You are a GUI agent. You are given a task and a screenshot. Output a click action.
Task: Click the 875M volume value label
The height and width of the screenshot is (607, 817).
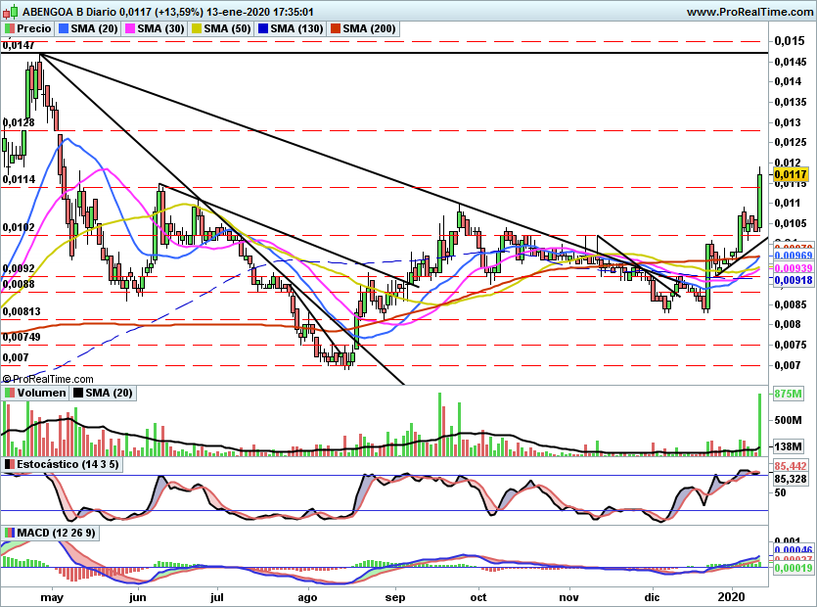788,394
